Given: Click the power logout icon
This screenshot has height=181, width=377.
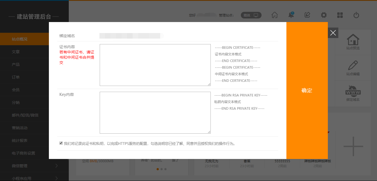Looking at the screenshot, I should point(356,15).
